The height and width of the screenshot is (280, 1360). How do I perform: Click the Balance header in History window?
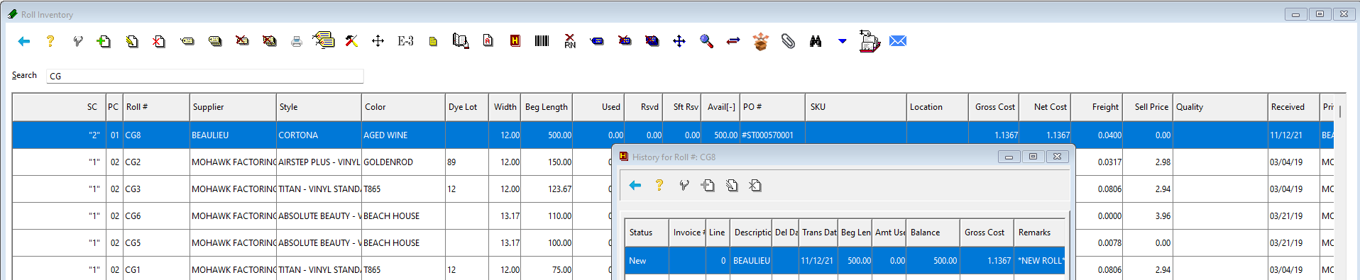point(933,233)
